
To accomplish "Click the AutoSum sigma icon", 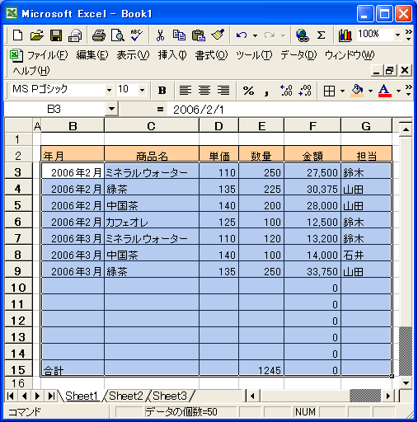I will [321, 35].
